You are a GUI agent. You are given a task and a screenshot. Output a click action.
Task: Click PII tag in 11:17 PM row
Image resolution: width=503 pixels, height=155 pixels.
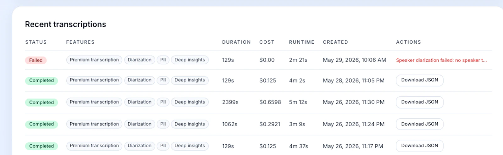click(x=163, y=146)
